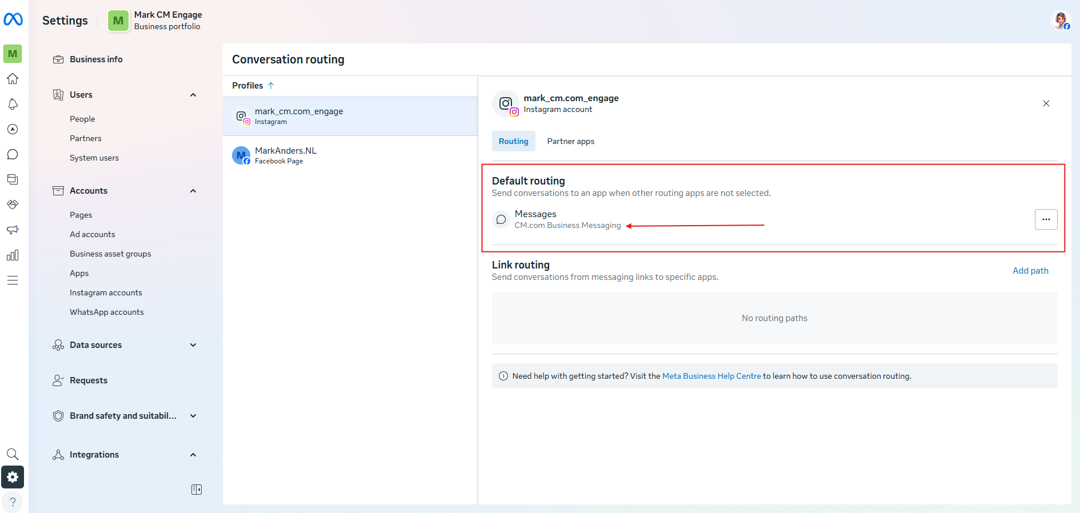1080x513 pixels.
Task: Click the Meta logo icon
Action: coord(13,19)
